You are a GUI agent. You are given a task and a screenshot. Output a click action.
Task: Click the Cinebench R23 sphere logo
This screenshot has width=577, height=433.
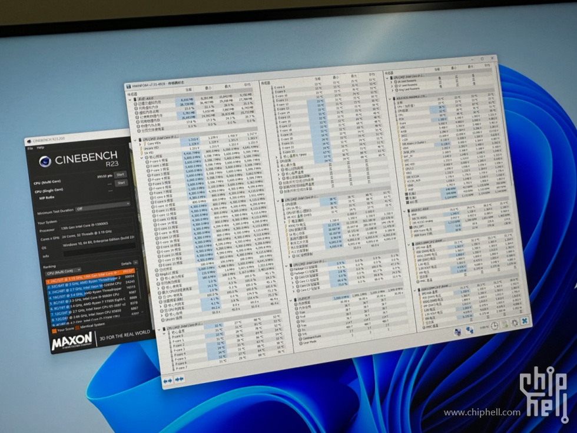point(45,161)
